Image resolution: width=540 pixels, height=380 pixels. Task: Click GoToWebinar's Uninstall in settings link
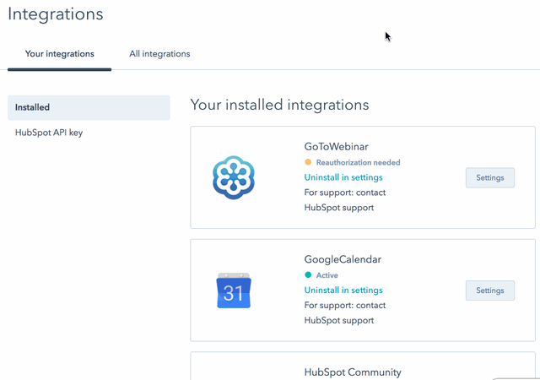click(x=343, y=177)
